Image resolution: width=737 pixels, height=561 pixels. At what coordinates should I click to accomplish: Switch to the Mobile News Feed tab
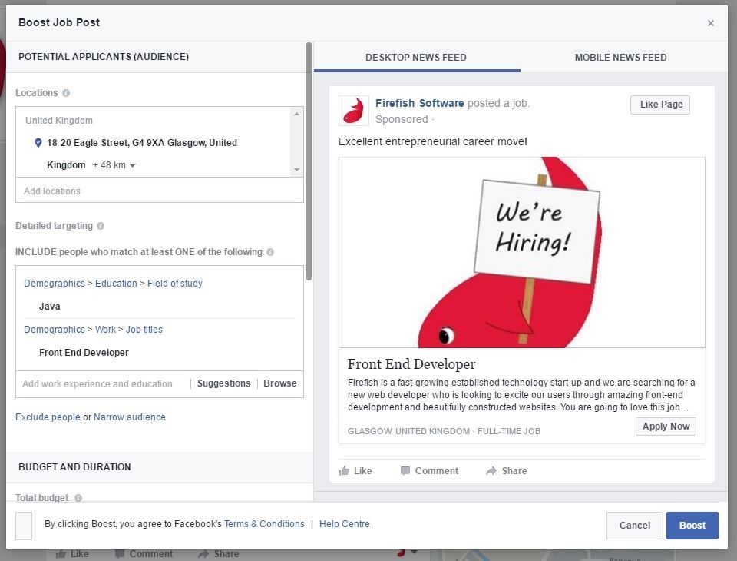coord(620,57)
